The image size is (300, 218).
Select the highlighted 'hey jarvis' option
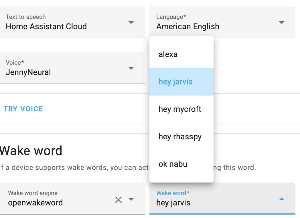[175, 82]
